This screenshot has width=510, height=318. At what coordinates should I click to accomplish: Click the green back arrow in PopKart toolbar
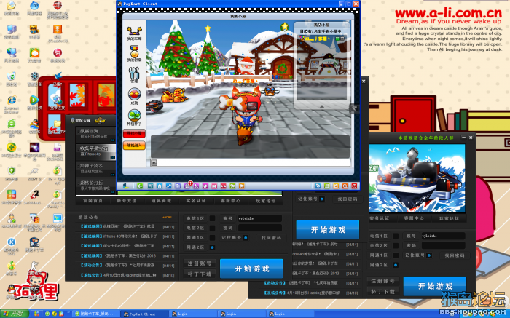pyautogui.click(x=140, y=186)
